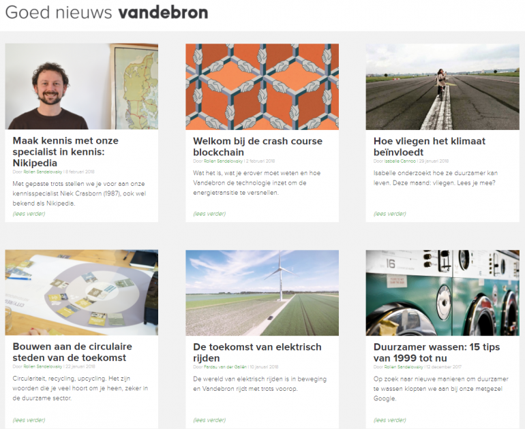
Task: Open the blockchain handshake illustration thumbnail
Action: pos(262,86)
